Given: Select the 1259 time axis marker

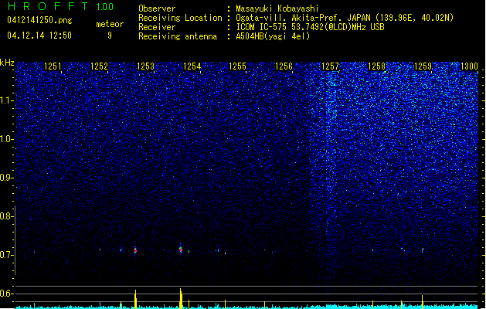Looking at the screenshot, I should (423, 66).
